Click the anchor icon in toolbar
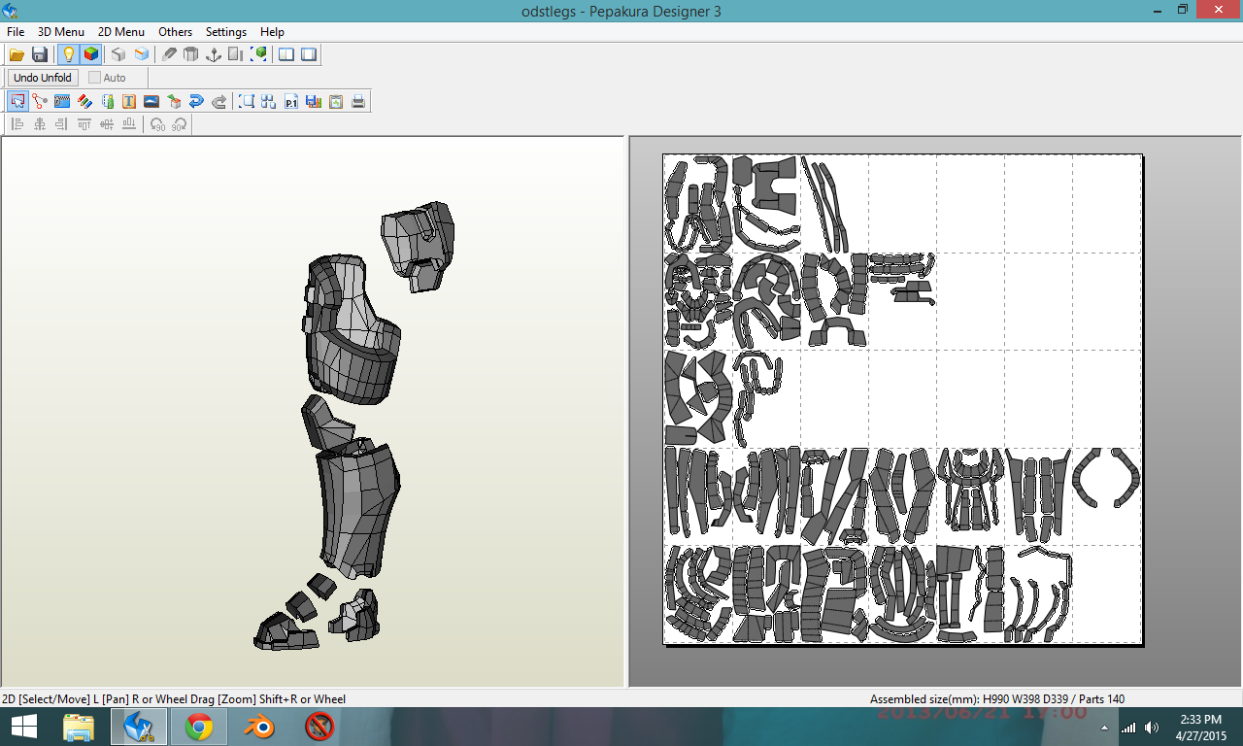1243x746 pixels. click(x=214, y=54)
